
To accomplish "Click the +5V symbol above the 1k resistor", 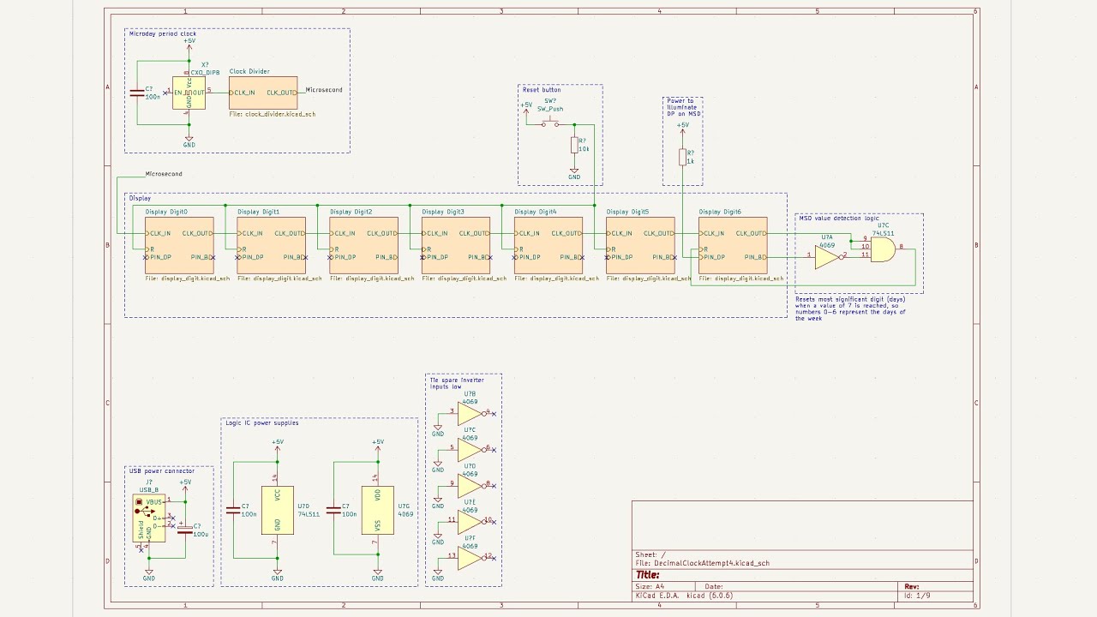I will click(683, 128).
